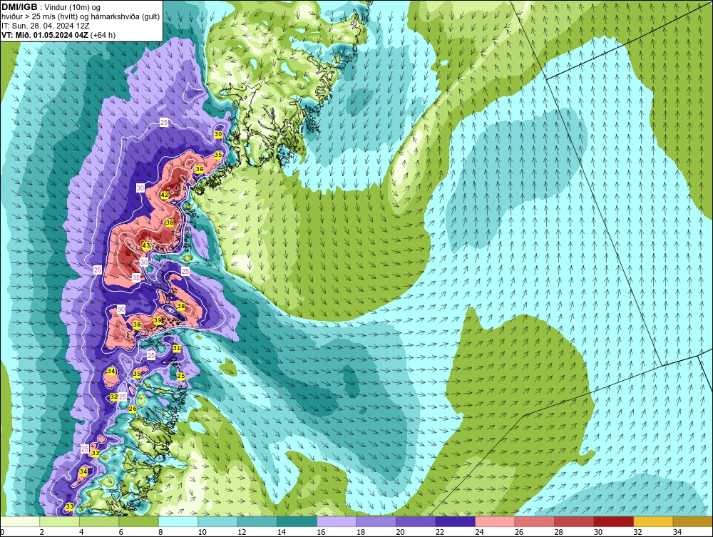Image resolution: width=713 pixels, height=537 pixels.
Task: Click the yellow '32' gust label
Action: (x=113, y=397)
